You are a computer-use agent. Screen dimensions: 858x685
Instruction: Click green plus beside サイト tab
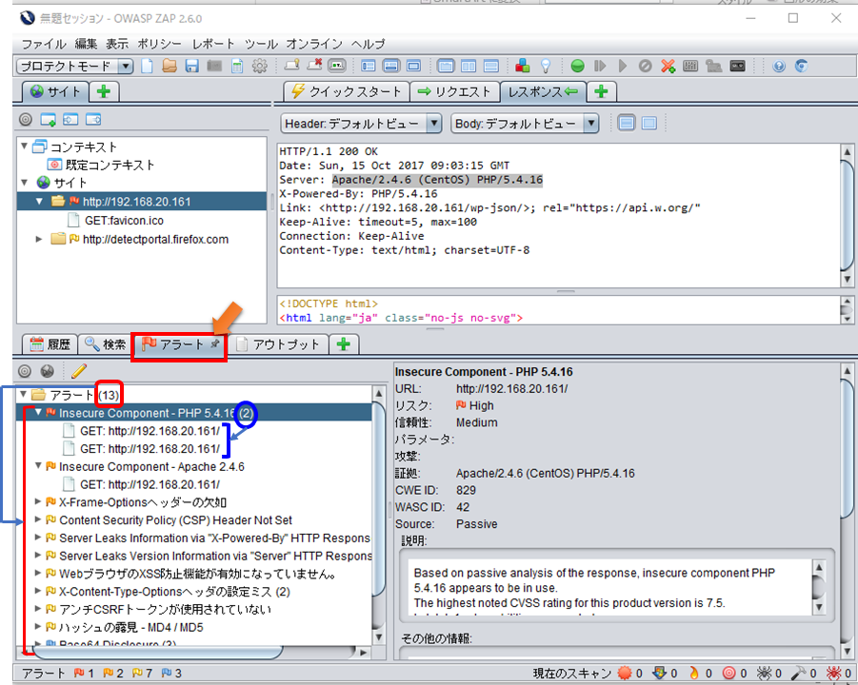coord(104,91)
